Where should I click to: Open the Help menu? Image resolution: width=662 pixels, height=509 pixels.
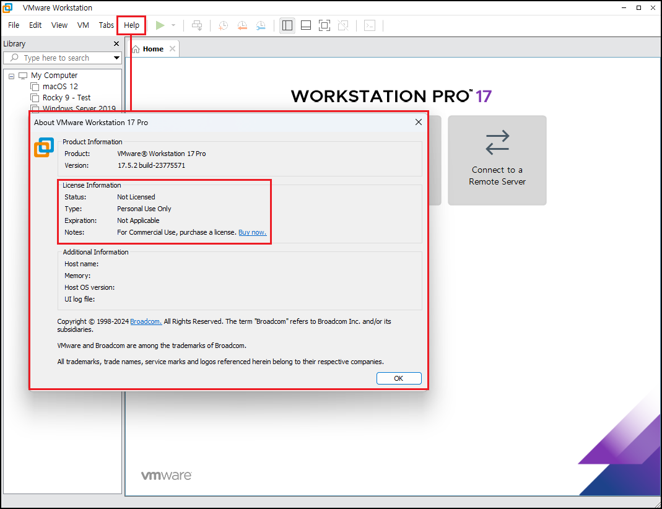[x=132, y=25]
